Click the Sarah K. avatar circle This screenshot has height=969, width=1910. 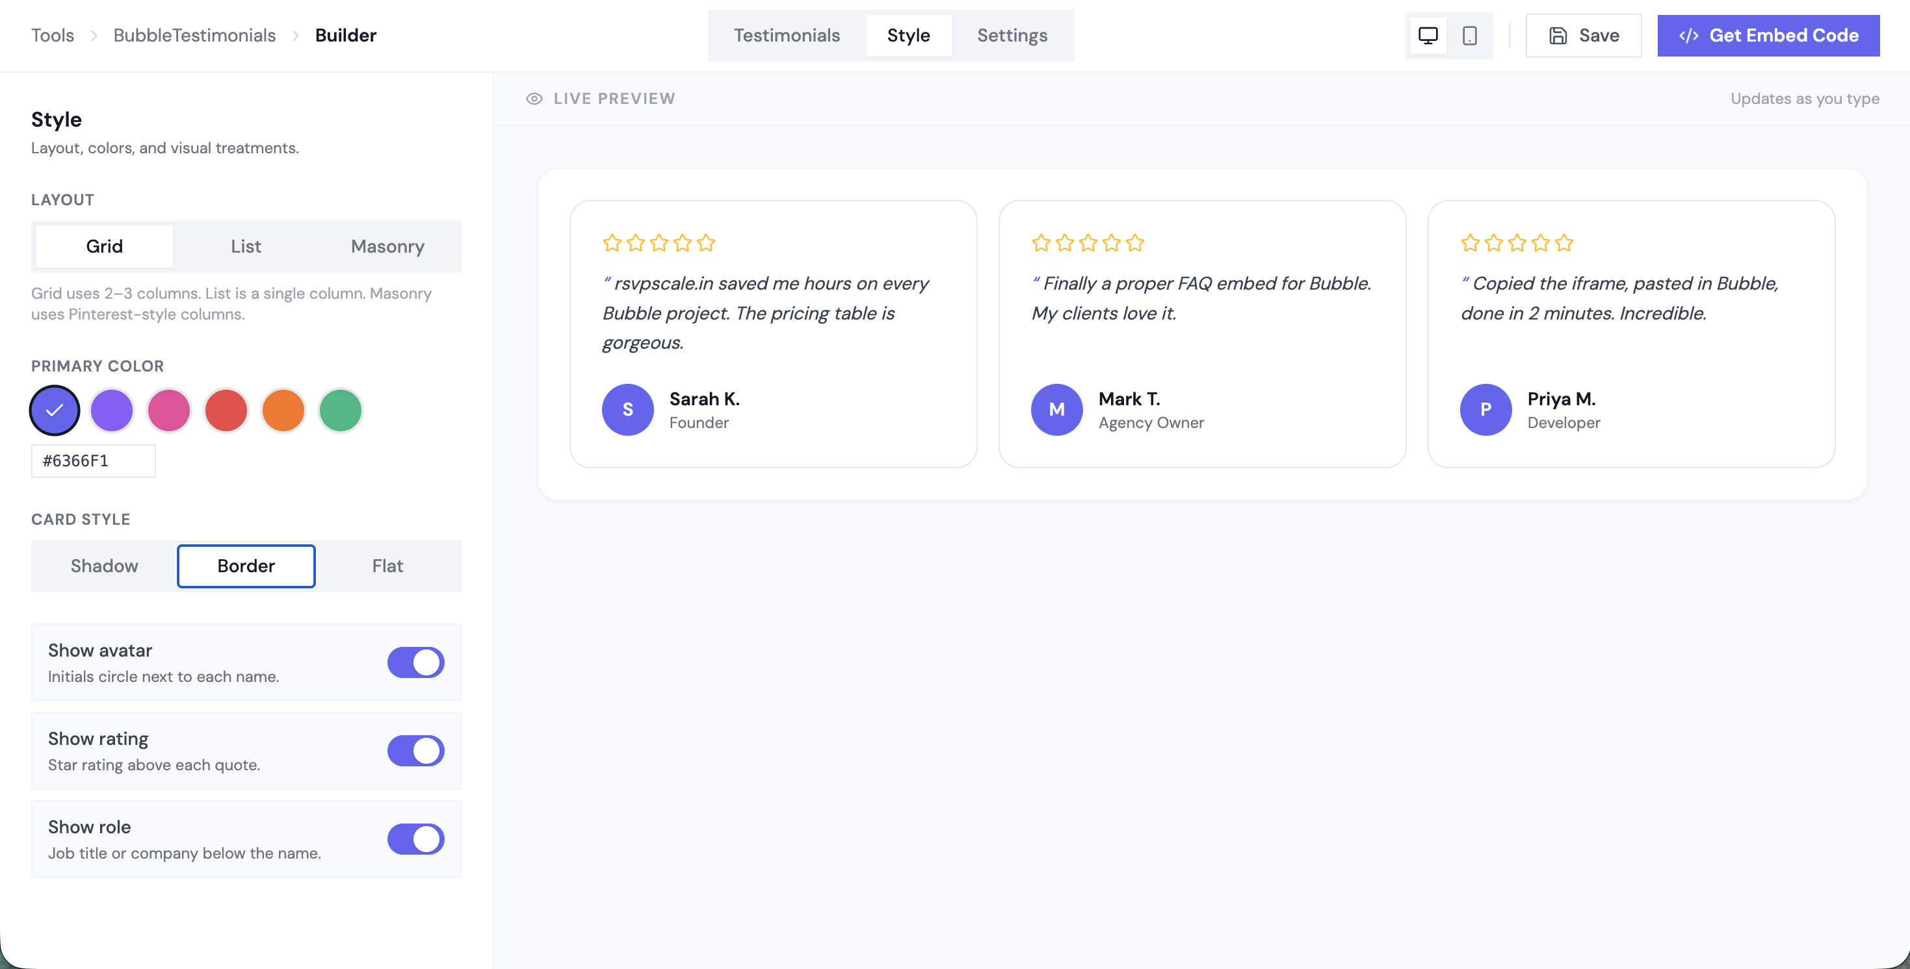(627, 410)
